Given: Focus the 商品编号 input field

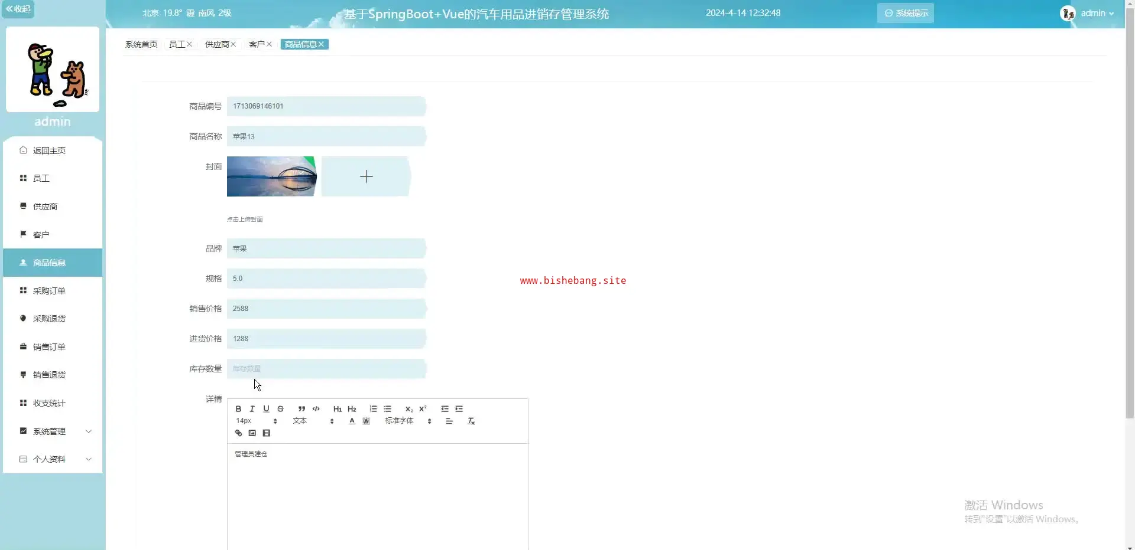Looking at the screenshot, I should [x=326, y=106].
